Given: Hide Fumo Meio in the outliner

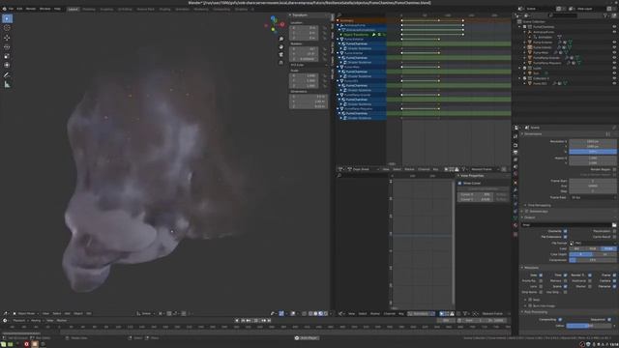Looking at the screenshot, I should point(614,52).
